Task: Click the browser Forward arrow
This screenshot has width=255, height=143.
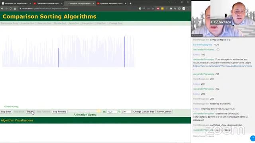Action: pos(6,8)
